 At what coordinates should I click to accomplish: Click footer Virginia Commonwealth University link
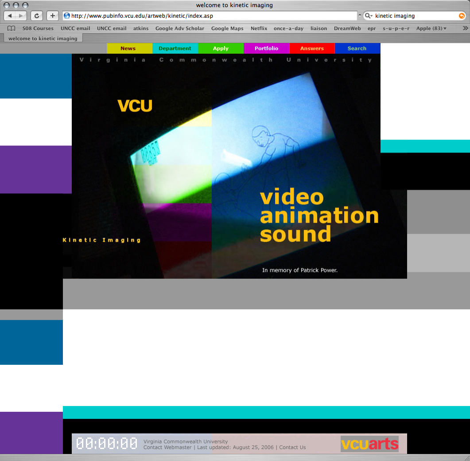[186, 441]
